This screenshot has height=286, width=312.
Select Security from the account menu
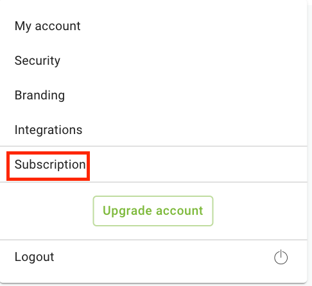click(x=153, y=61)
